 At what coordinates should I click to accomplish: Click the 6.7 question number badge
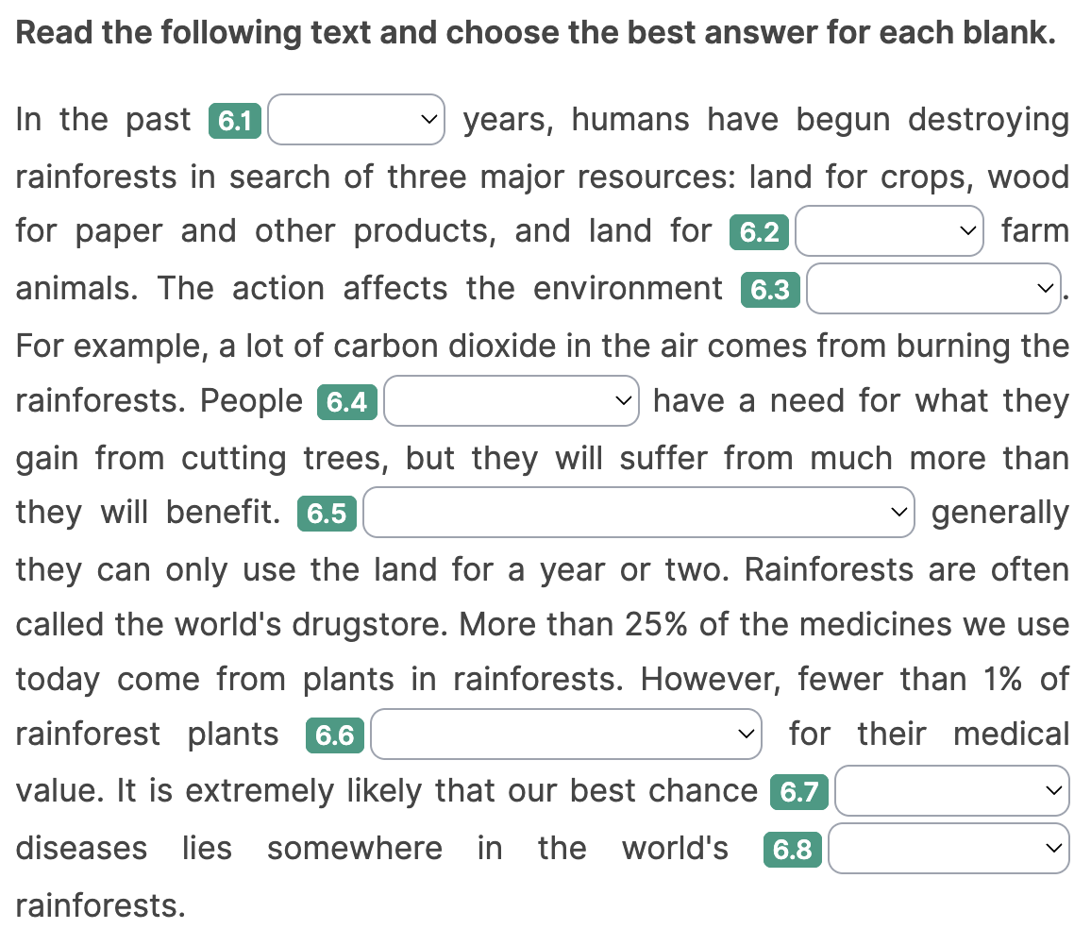pos(799,793)
